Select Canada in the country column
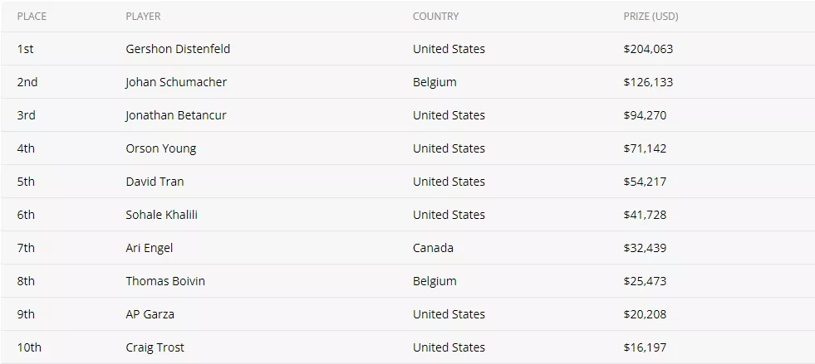The width and height of the screenshot is (815, 364). pyautogui.click(x=433, y=248)
